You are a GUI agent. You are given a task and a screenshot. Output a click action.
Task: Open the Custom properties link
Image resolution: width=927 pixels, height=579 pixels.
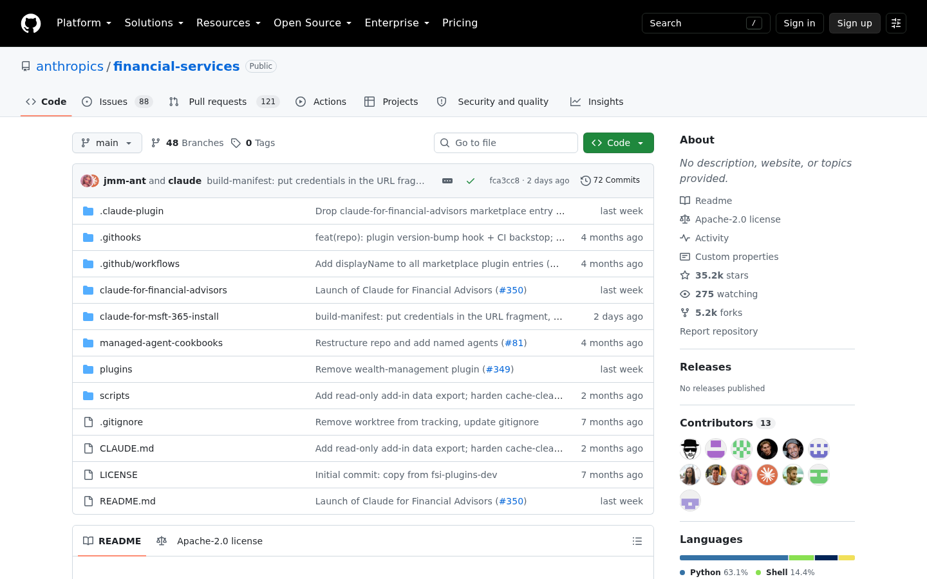tap(729, 257)
